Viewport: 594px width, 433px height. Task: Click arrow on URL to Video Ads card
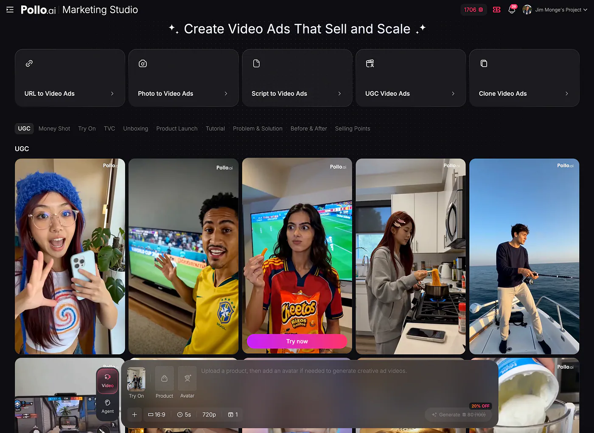pyautogui.click(x=112, y=94)
